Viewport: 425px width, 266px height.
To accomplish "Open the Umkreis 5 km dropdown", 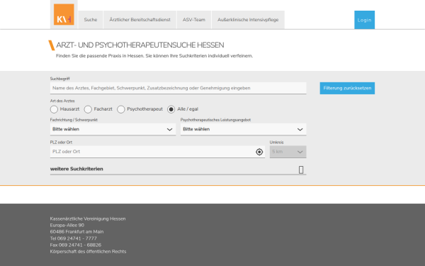I will click(x=288, y=152).
